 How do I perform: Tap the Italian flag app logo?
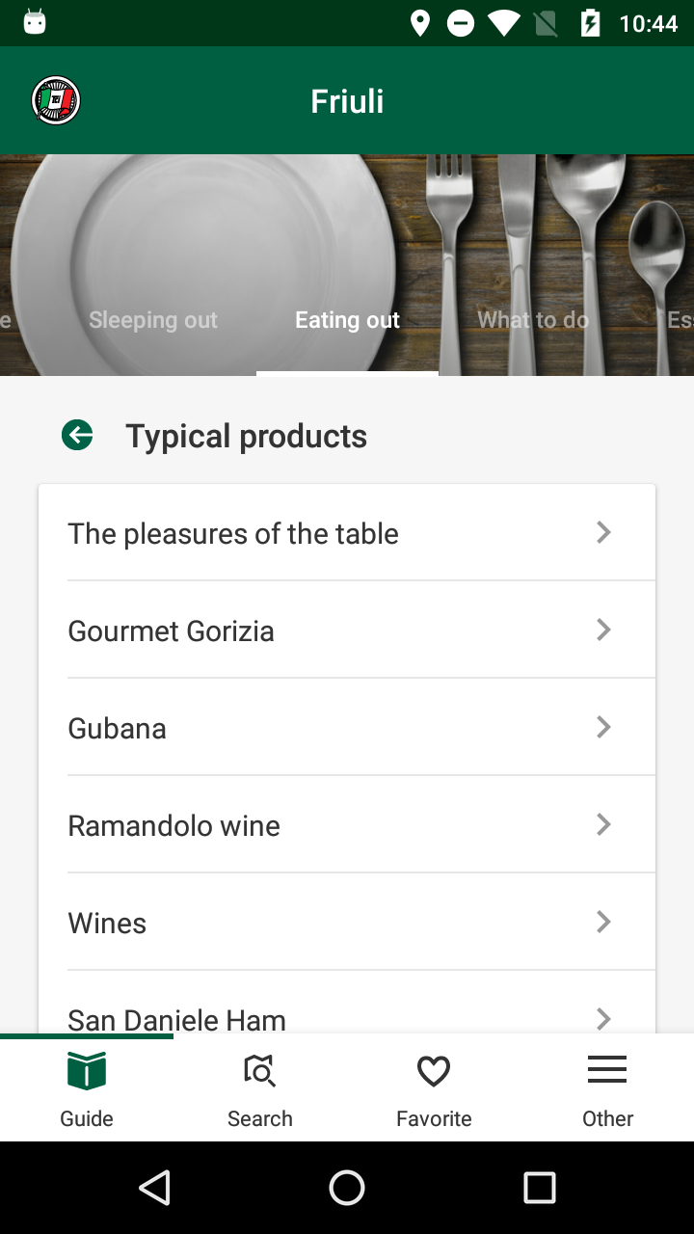pyautogui.click(x=56, y=100)
